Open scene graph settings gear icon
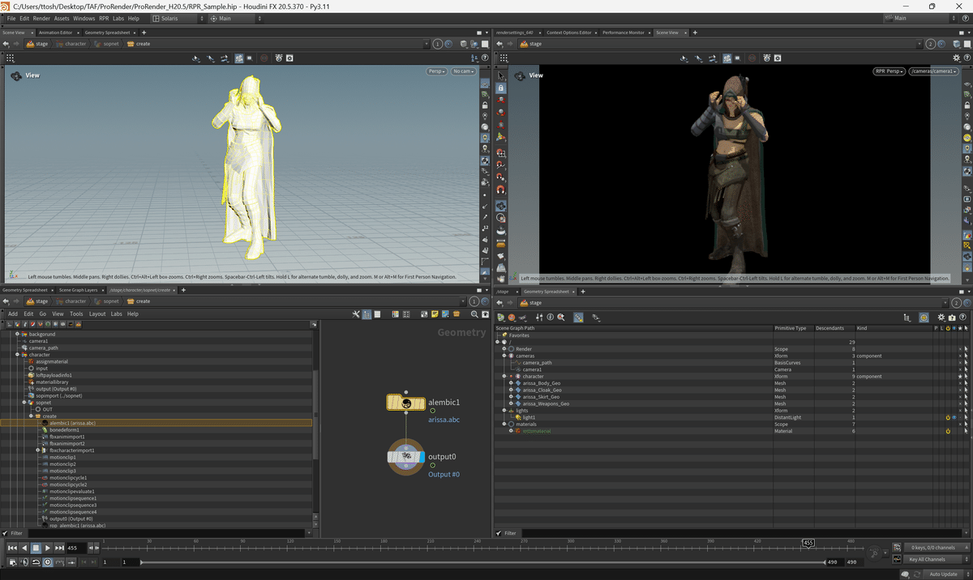This screenshot has height=580, width=973. [941, 318]
